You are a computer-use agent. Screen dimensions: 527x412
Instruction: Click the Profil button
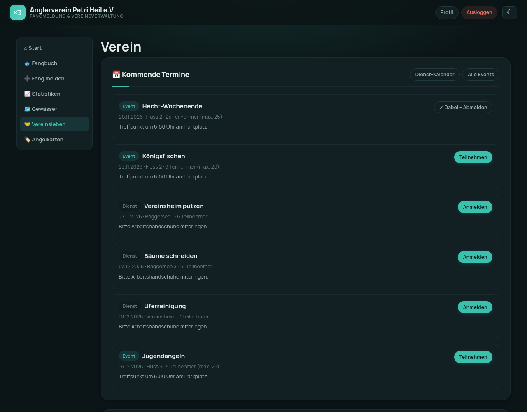tap(447, 12)
